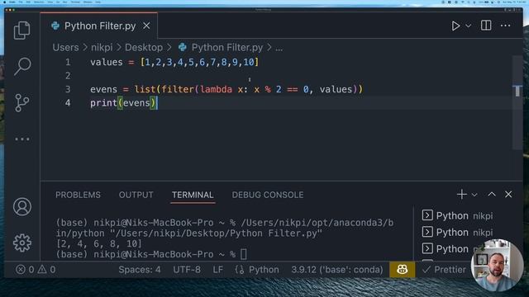Image resolution: width=529 pixels, height=297 pixels.
Task: Open the editor More Actions menu
Action: [x=505, y=26]
